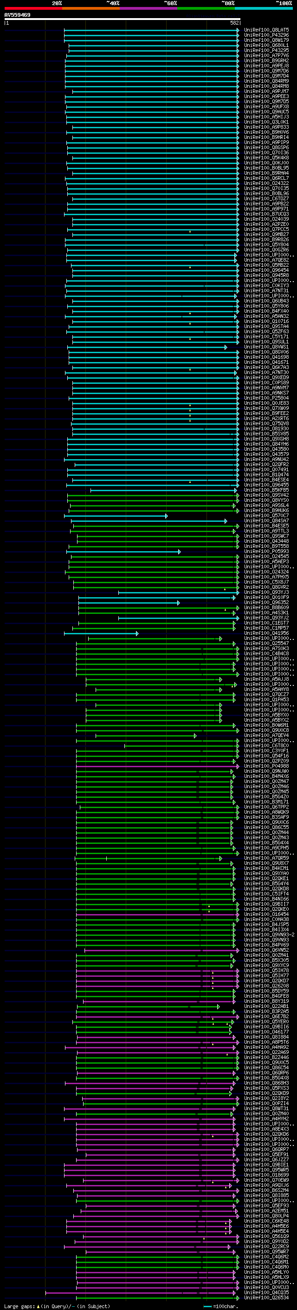Image resolution: width=297 pixels, height=1310 pixels.
Task: Click hit label UniRef100_B9HRI4
Action: point(266,138)
